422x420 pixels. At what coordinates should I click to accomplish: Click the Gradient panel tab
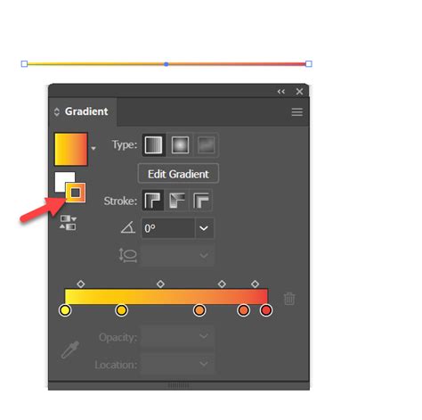tap(84, 111)
